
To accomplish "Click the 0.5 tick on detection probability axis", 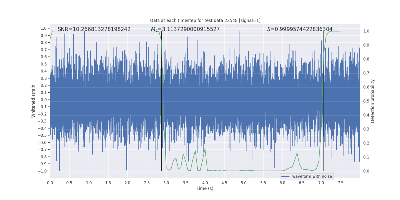I will 366,101.
